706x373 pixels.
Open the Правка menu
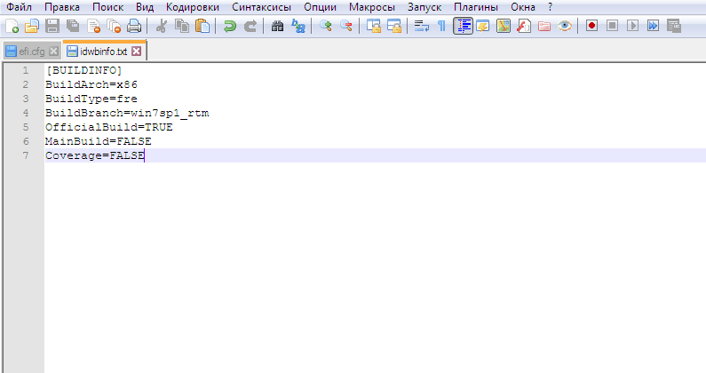62,7
